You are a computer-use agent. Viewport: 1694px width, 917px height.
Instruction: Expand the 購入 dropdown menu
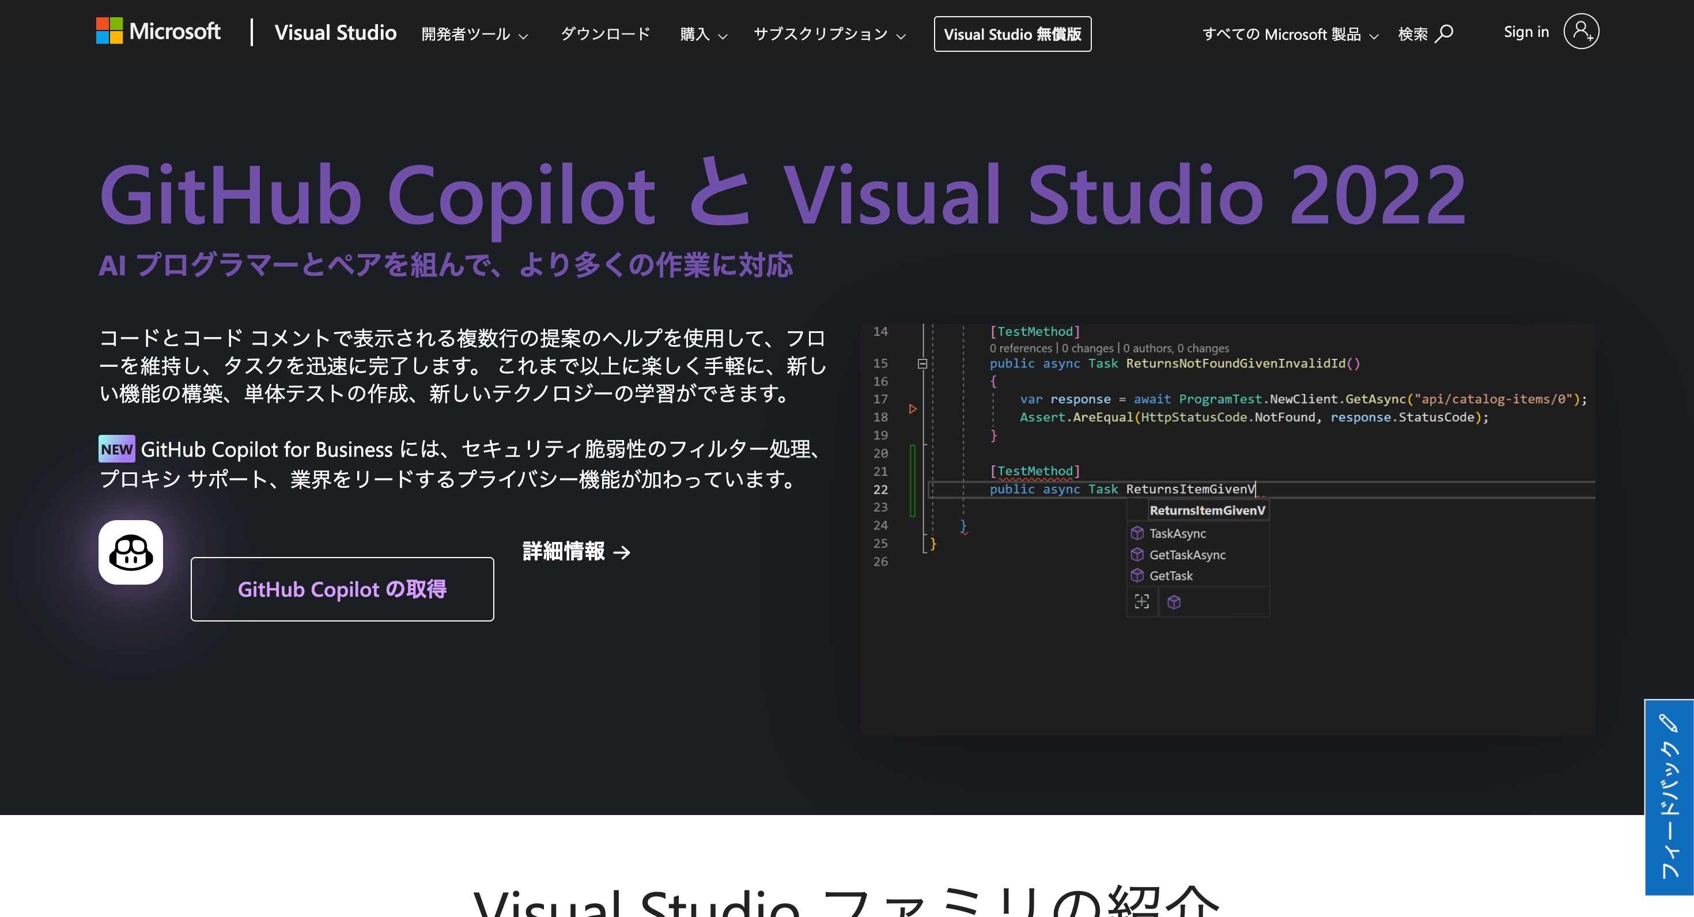point(703,34)
